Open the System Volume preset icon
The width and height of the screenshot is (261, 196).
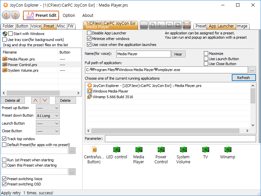[x=183, y=155]
